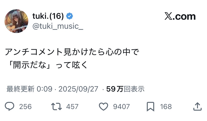This screenshot has width=207, height=121.
Task: Click the 256 replies count
Action: point(25,107)
